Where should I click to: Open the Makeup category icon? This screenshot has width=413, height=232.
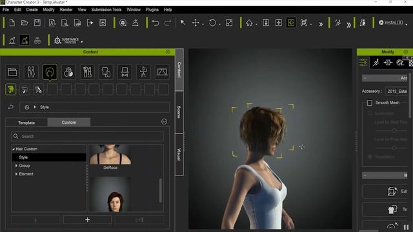[x=87, y=72]
